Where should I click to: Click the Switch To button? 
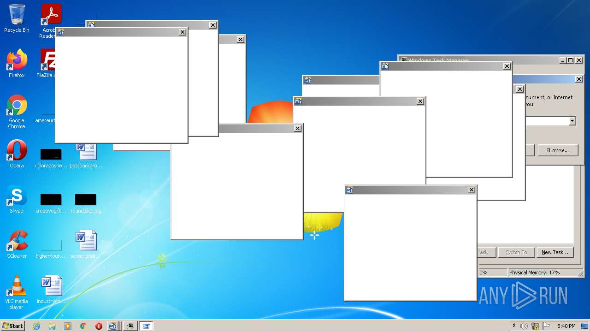pyautogui.click(x=516, y=252)
